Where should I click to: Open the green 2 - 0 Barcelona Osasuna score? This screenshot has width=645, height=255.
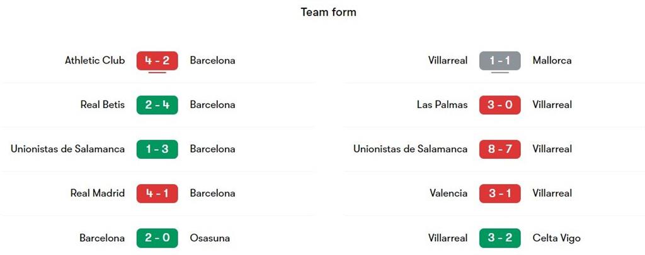(x=157, y=238)
